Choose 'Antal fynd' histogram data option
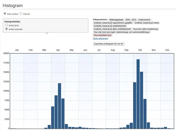Image resolution: width=178 pixels, height=131 pixels. coord(7,25)
